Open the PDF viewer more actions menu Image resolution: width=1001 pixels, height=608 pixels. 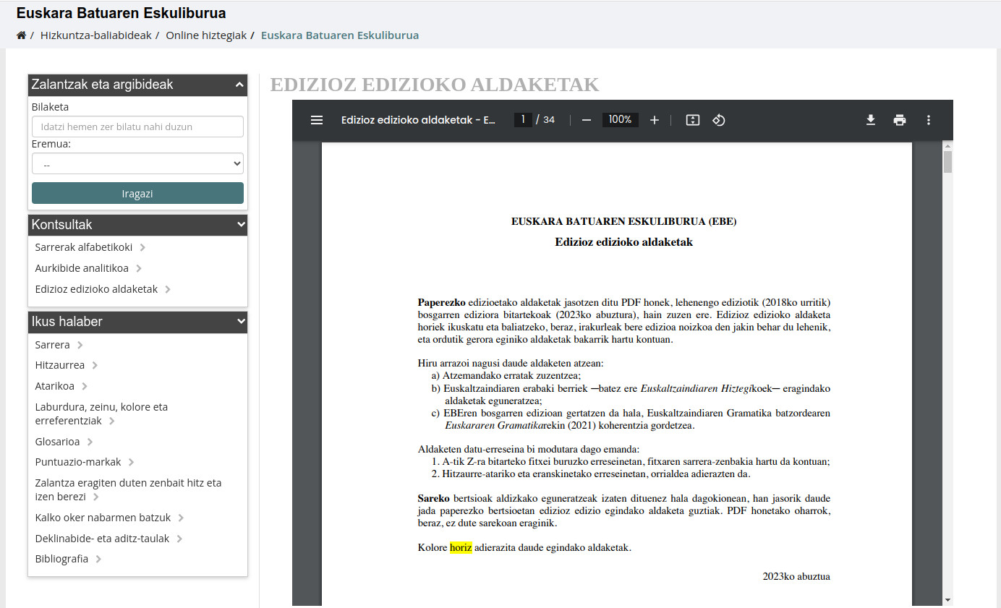[x=929, y=120]
